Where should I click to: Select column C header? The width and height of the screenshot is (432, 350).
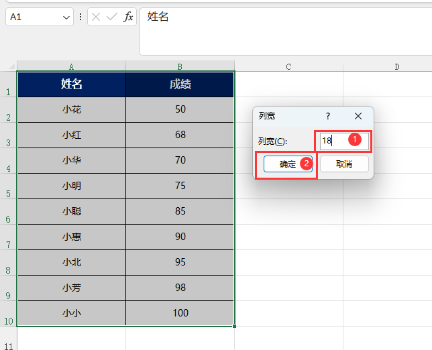pyautogui.click(x=288, y=66)
